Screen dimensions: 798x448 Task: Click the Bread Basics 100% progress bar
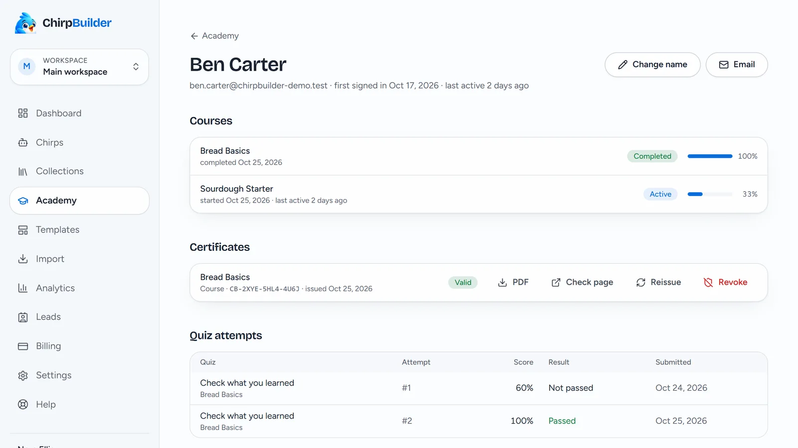tap(710, 156)
